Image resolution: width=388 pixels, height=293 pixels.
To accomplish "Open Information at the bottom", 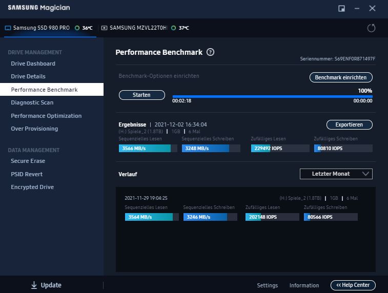I will (304, 285).
